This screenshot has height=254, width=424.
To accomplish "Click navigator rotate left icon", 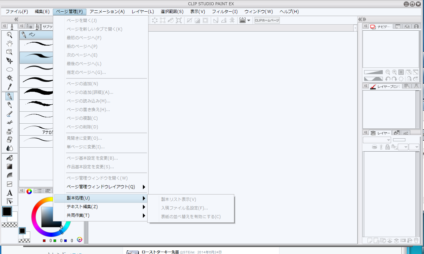I will (387, 79).
